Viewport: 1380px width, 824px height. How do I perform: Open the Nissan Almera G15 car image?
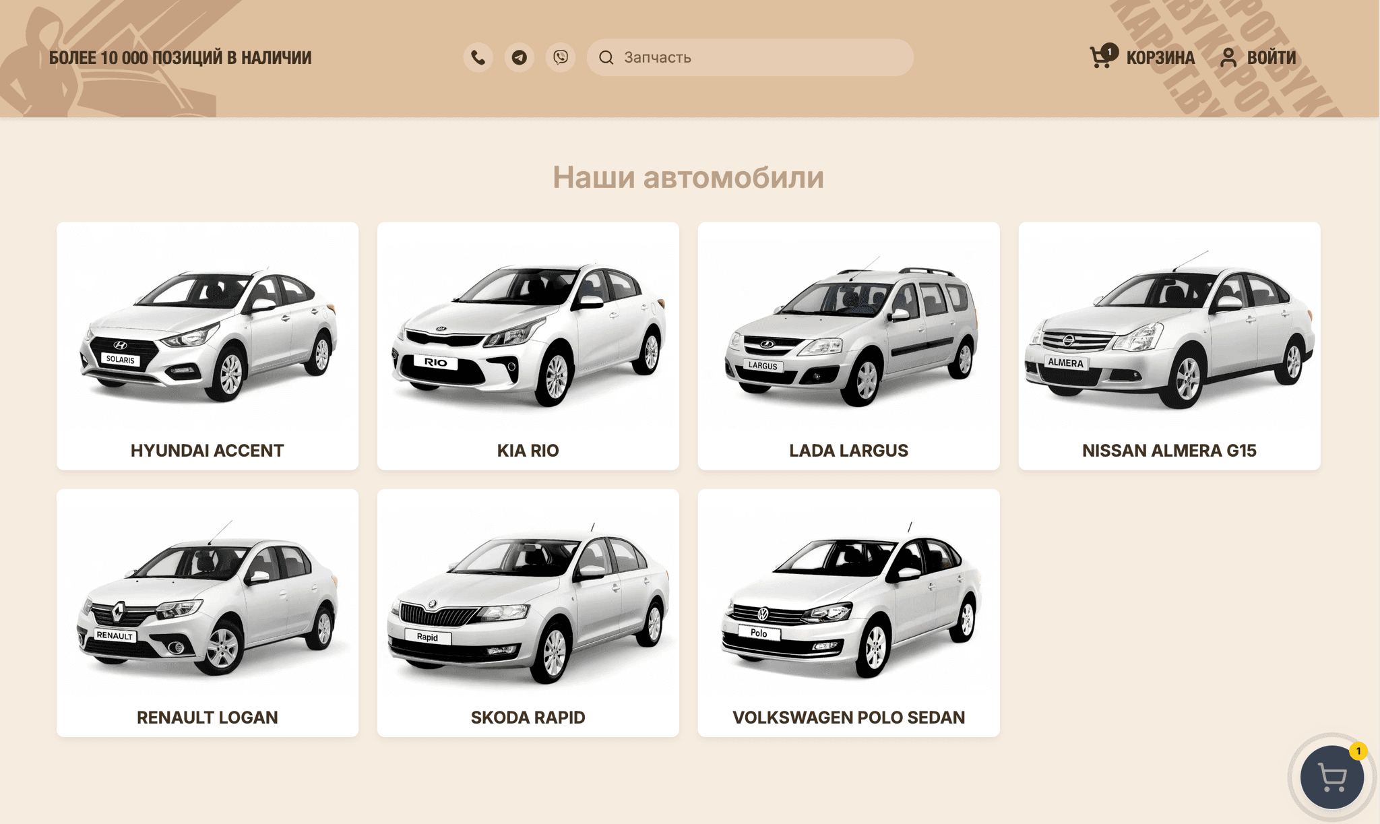(x=1169, y=334)
